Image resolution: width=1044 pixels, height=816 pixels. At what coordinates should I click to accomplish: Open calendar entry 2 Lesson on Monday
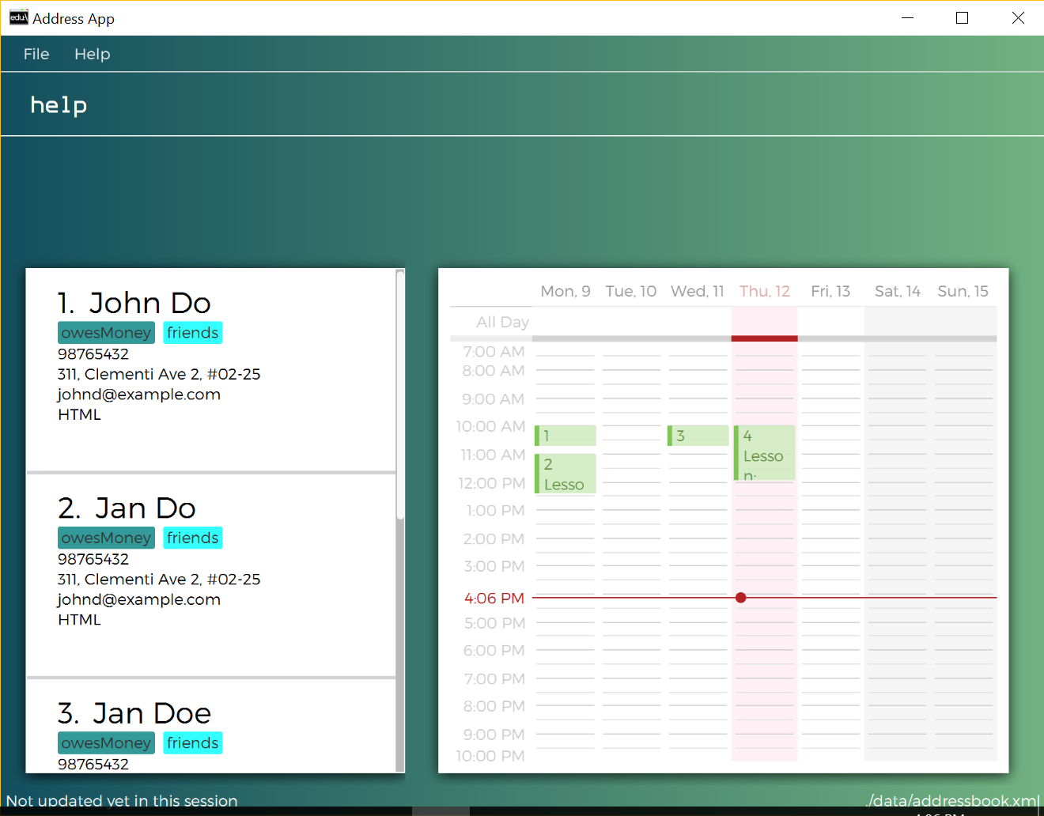pos(565,474)
